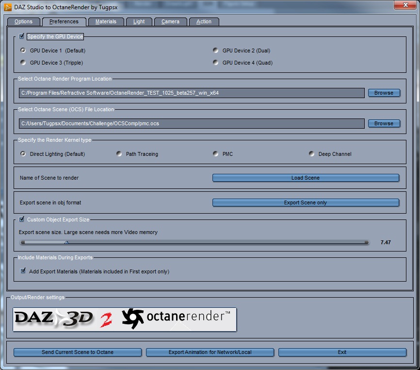This screenshot has width=420, height=370.
Task: Toggle Add Export Materials checkbox
Action: (x=23, y=271)
